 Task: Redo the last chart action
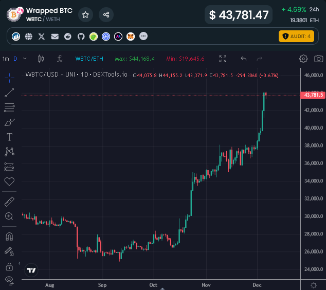[x=260, y=59]
